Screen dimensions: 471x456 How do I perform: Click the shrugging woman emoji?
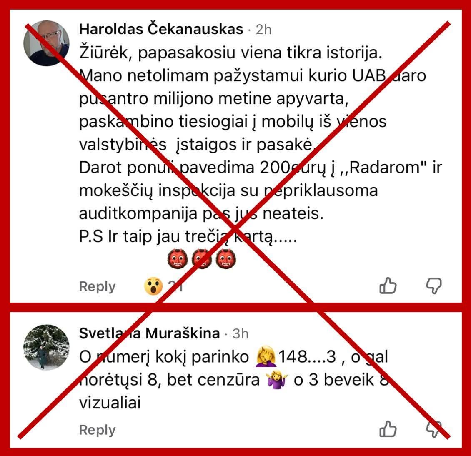[x=277, y=380]
